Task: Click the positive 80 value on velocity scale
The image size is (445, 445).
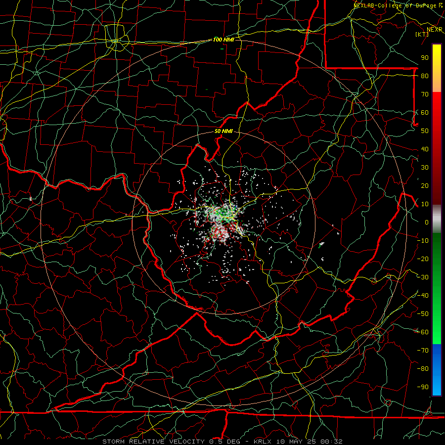Action: (x=425, y=76)
